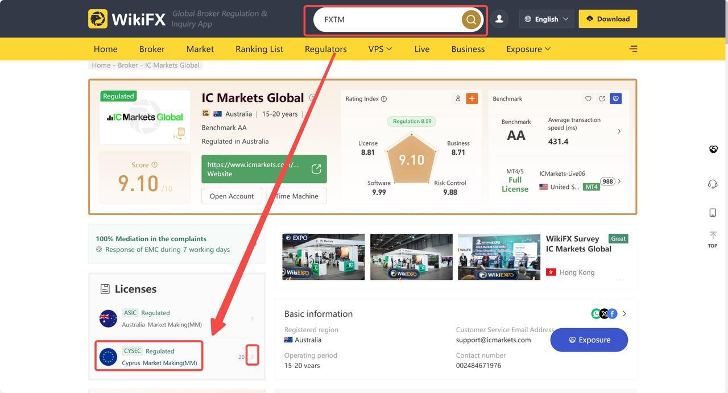Click the Broker breadcrumb link
728x393 pixels.
127,65
